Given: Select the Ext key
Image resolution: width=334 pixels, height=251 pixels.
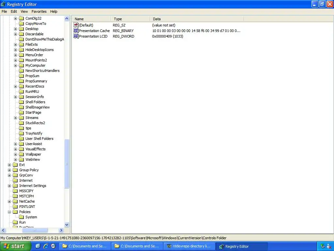Looking at the screenshot, I should tap(22, 165).
